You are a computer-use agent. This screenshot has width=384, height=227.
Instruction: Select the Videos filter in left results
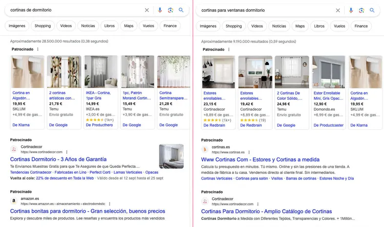coord(66,26)
